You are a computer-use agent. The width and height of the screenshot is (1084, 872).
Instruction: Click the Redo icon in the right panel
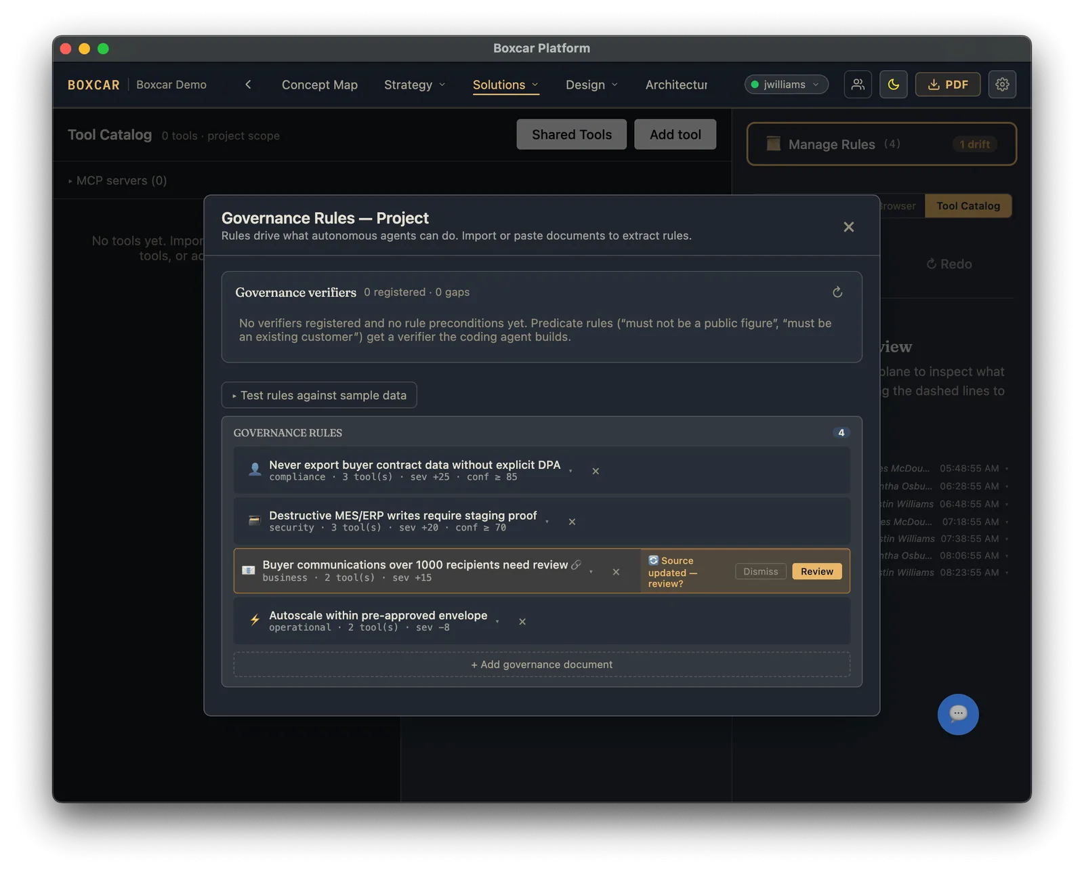(x=932, y=264)
